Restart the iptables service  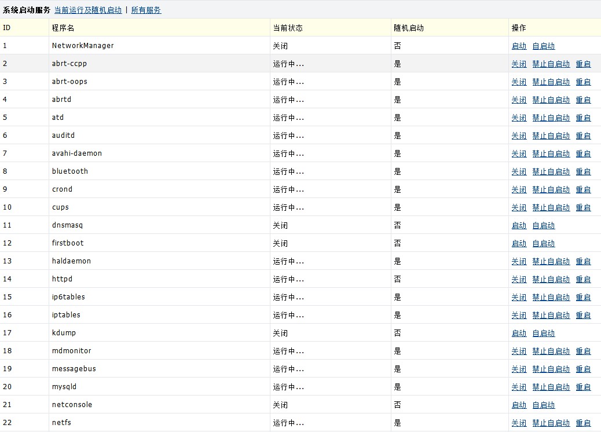click(x=583, y=316)
